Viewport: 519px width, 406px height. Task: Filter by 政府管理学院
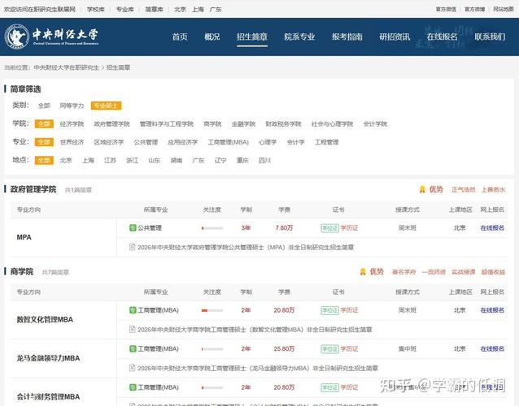112,124
